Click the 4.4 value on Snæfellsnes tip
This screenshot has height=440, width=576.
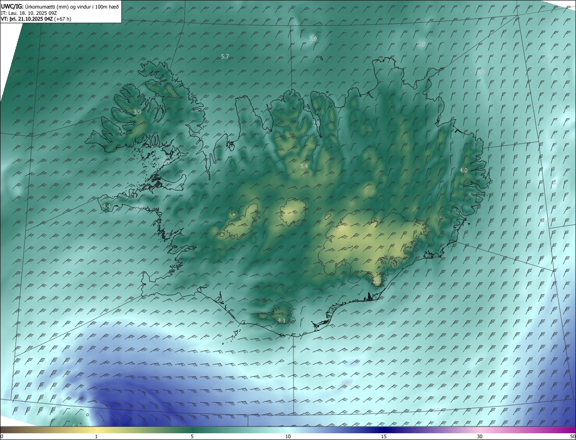(x=107, y=206)
